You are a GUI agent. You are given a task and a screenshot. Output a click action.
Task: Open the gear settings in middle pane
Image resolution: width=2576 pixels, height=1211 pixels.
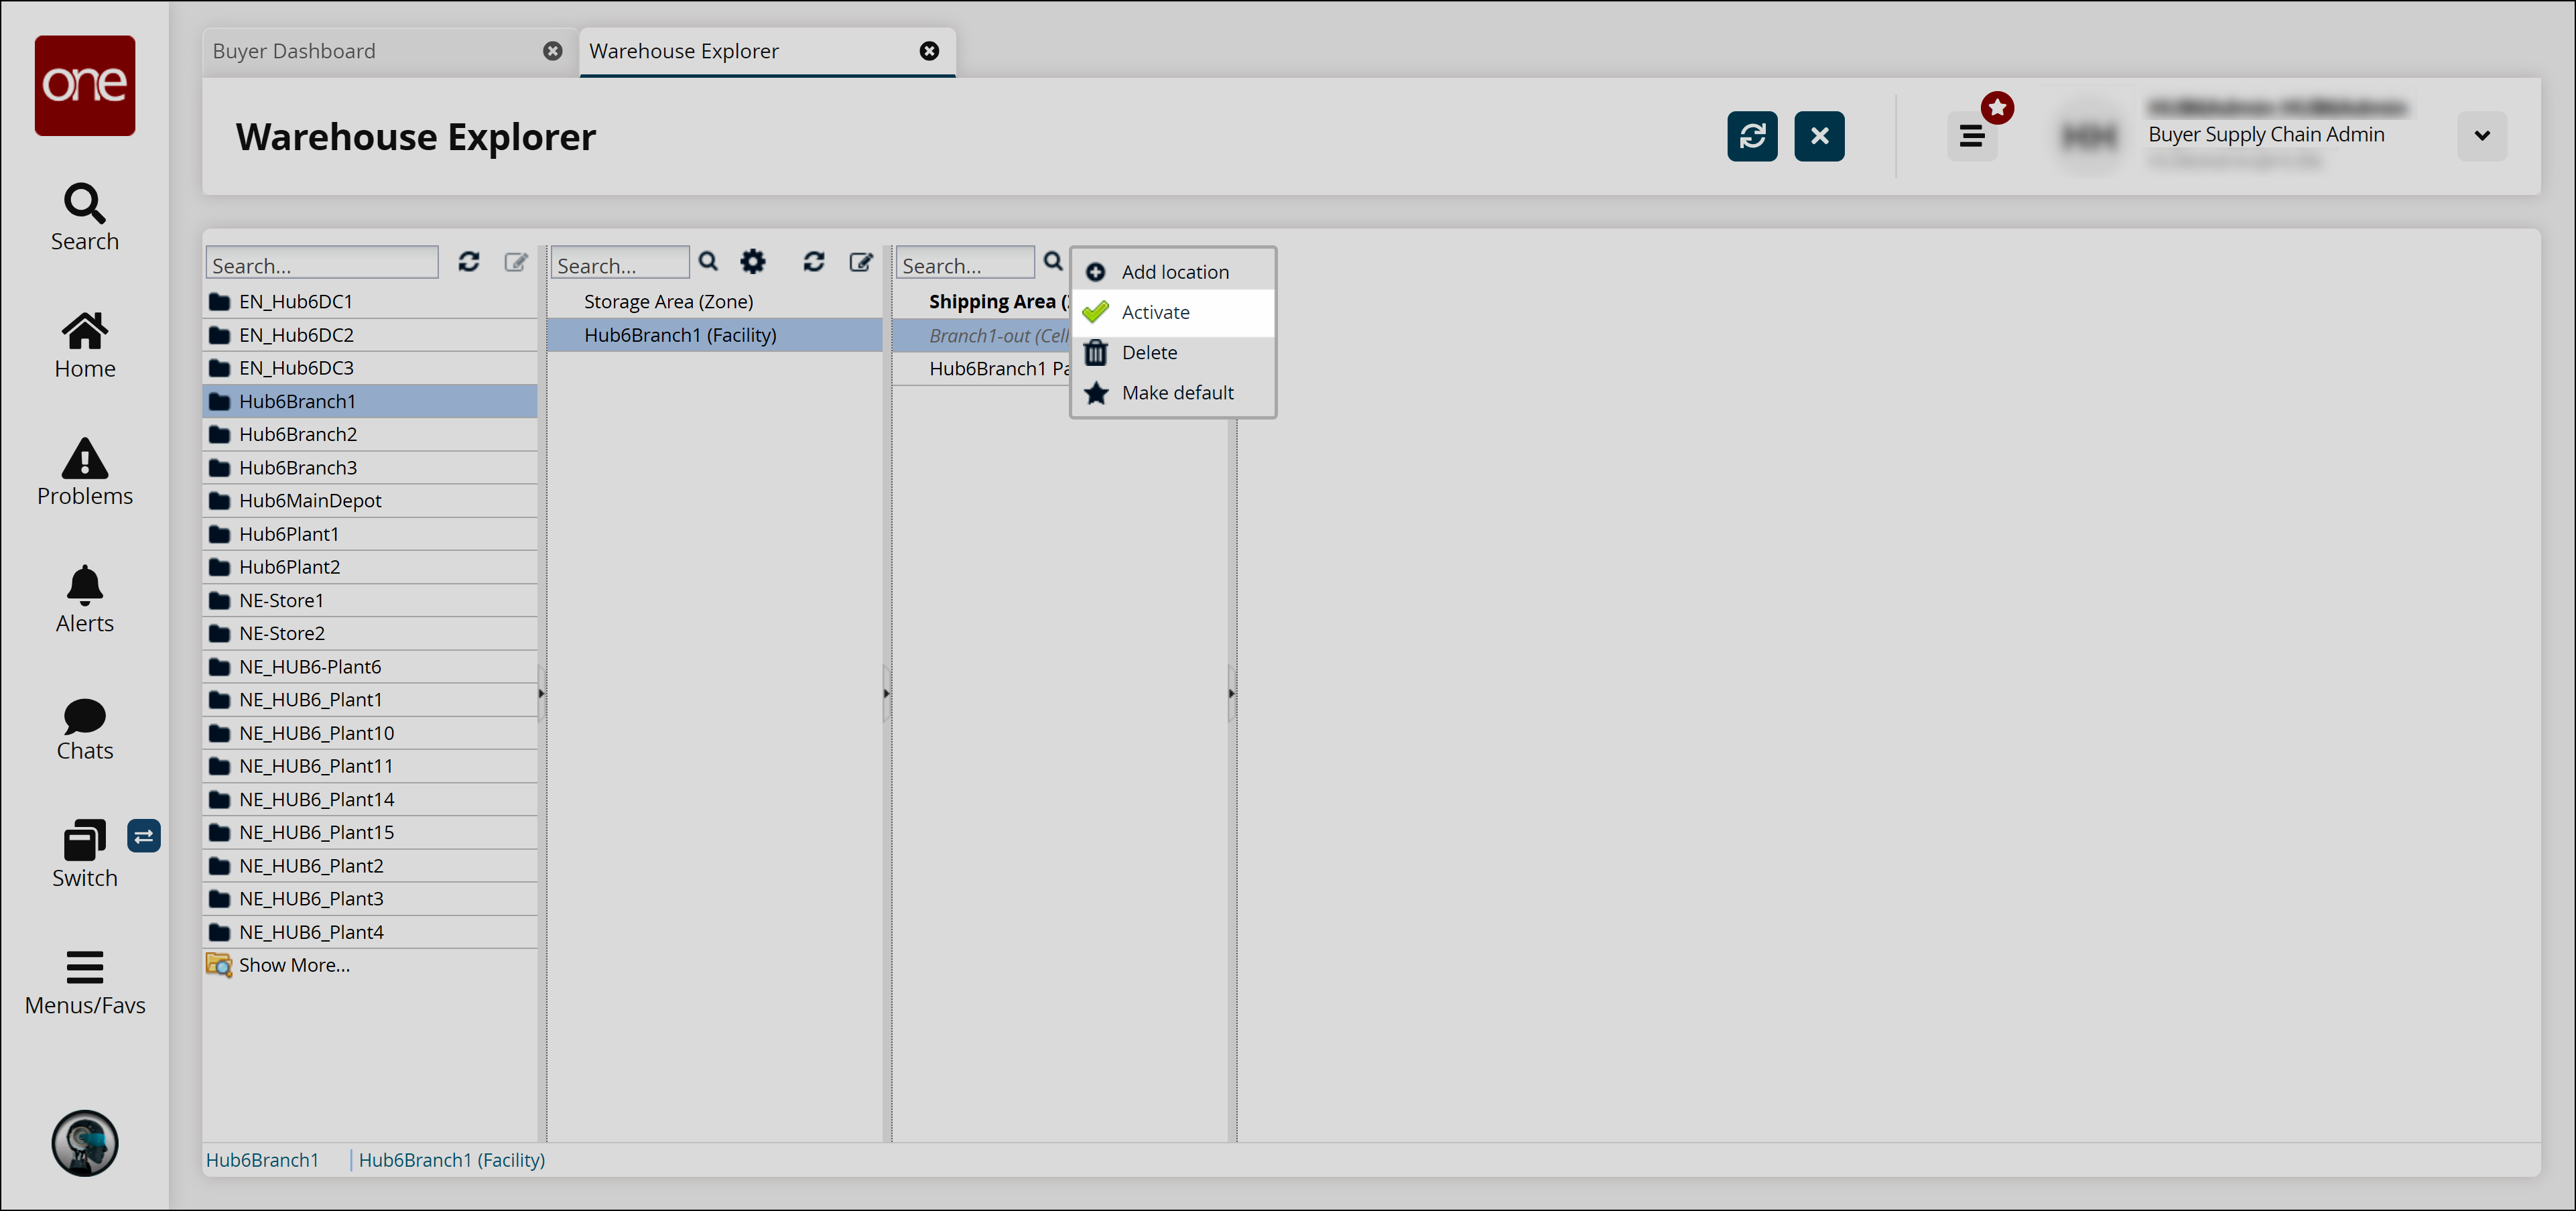[752, 262]
